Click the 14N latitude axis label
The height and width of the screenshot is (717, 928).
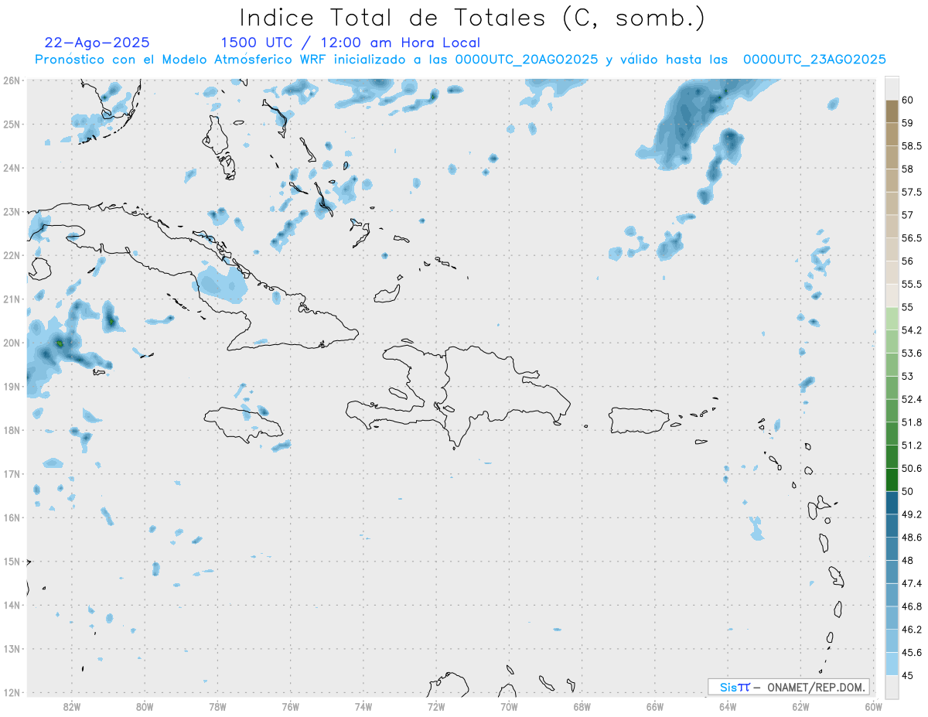point(12,605)
